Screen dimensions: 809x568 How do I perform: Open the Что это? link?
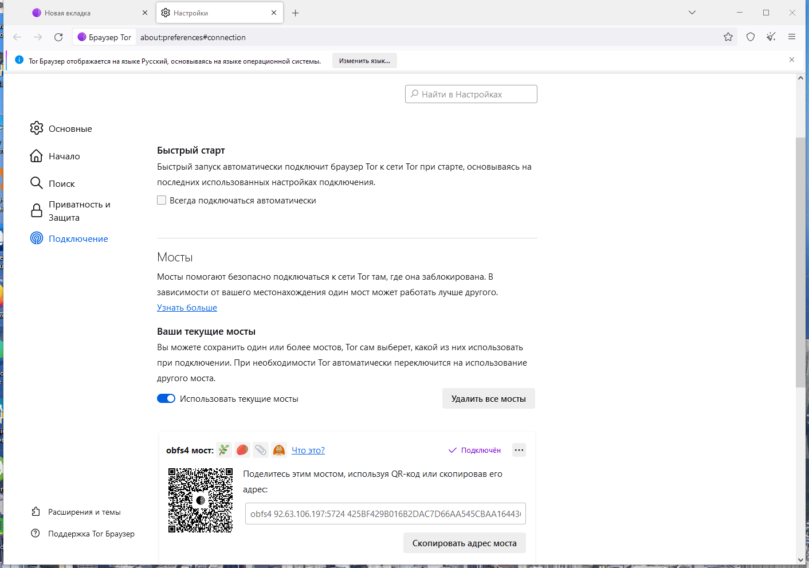coord(308,450)
